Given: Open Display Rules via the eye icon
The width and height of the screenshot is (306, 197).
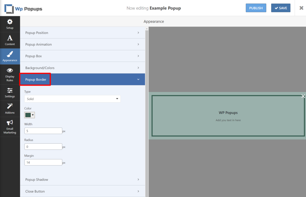Looking at the screenshot, I should point(10,75).
